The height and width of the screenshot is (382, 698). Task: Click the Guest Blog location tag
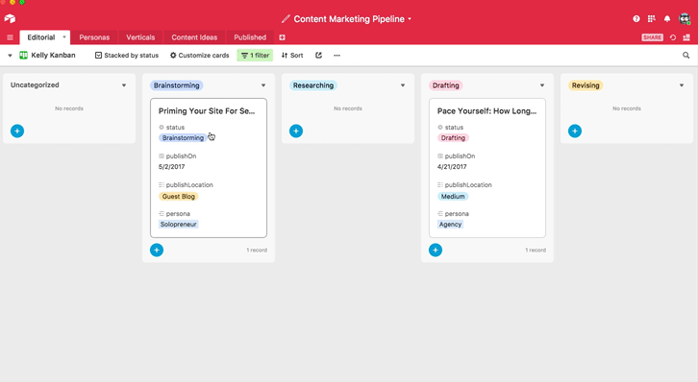(179, 197)
